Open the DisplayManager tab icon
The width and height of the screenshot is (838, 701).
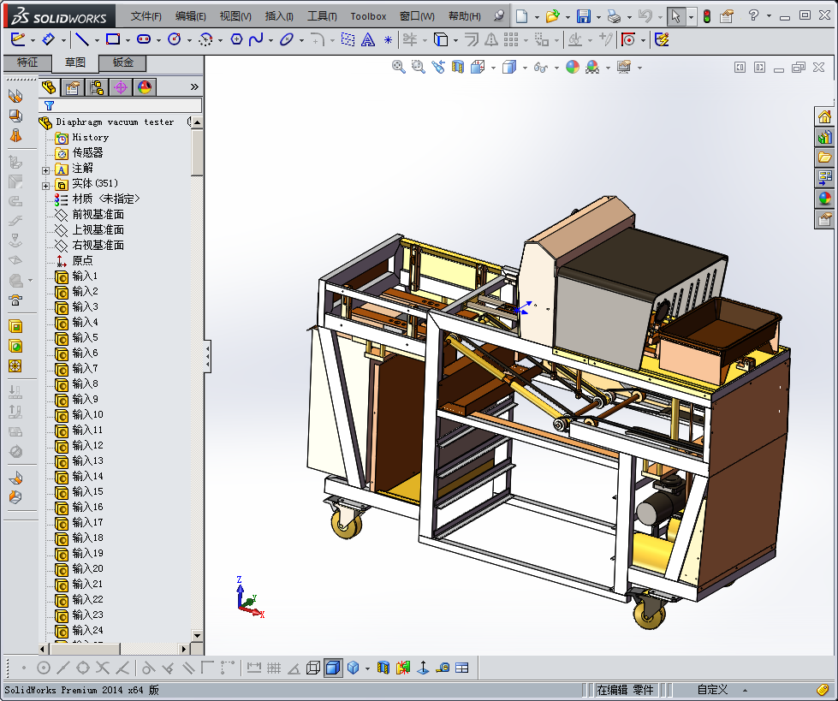(144, 86)
